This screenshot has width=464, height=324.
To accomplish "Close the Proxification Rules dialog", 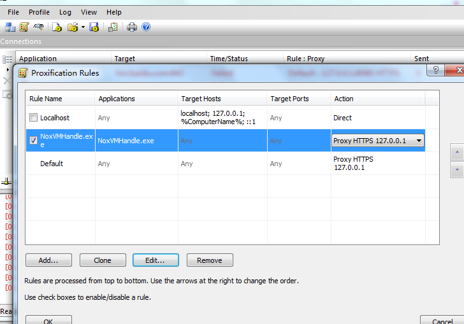I will click(455, 70).
